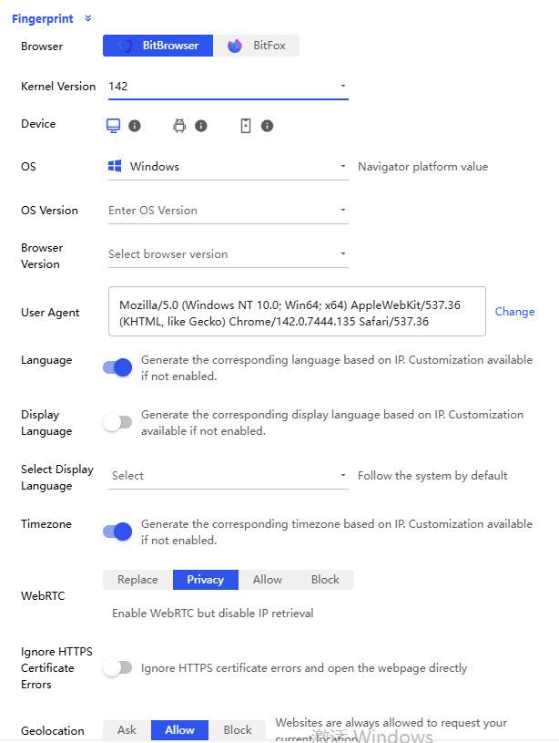Viewport: 559px width, 743px height.
Task: Open the Select Display Language dropdown
Action: pyautogui.click(x=342, y=475)
